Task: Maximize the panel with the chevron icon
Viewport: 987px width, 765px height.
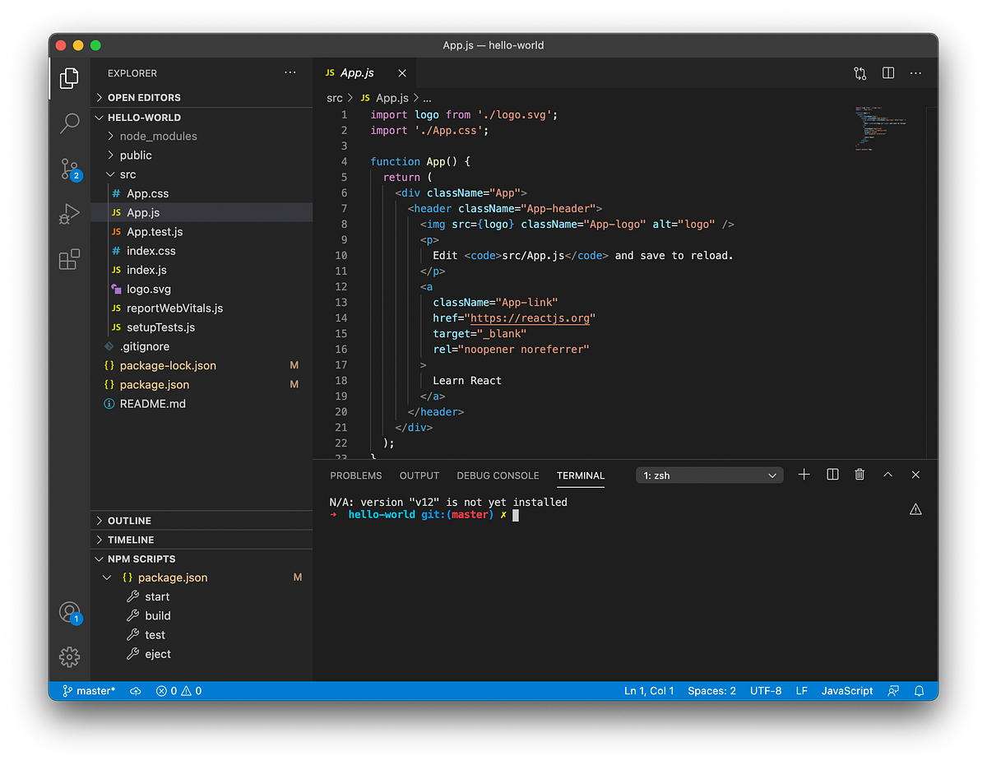Action: (887, 475)
